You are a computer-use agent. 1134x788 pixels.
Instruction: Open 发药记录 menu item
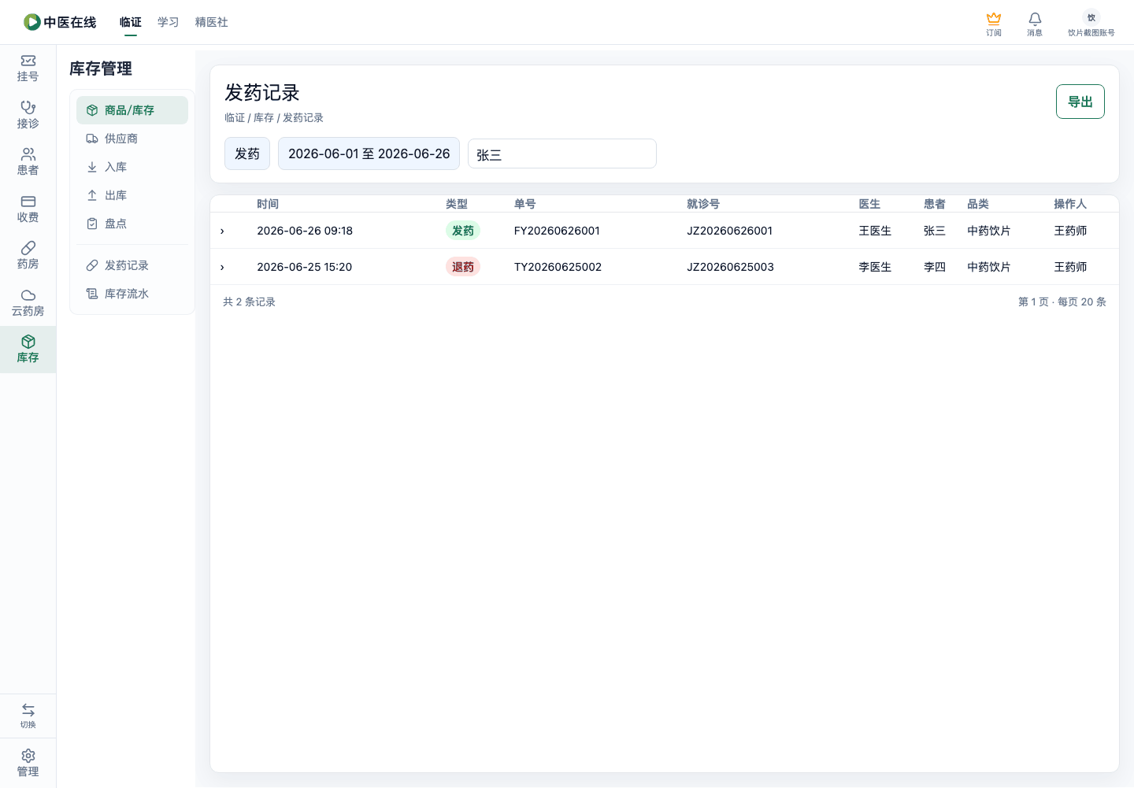[132, 265]
